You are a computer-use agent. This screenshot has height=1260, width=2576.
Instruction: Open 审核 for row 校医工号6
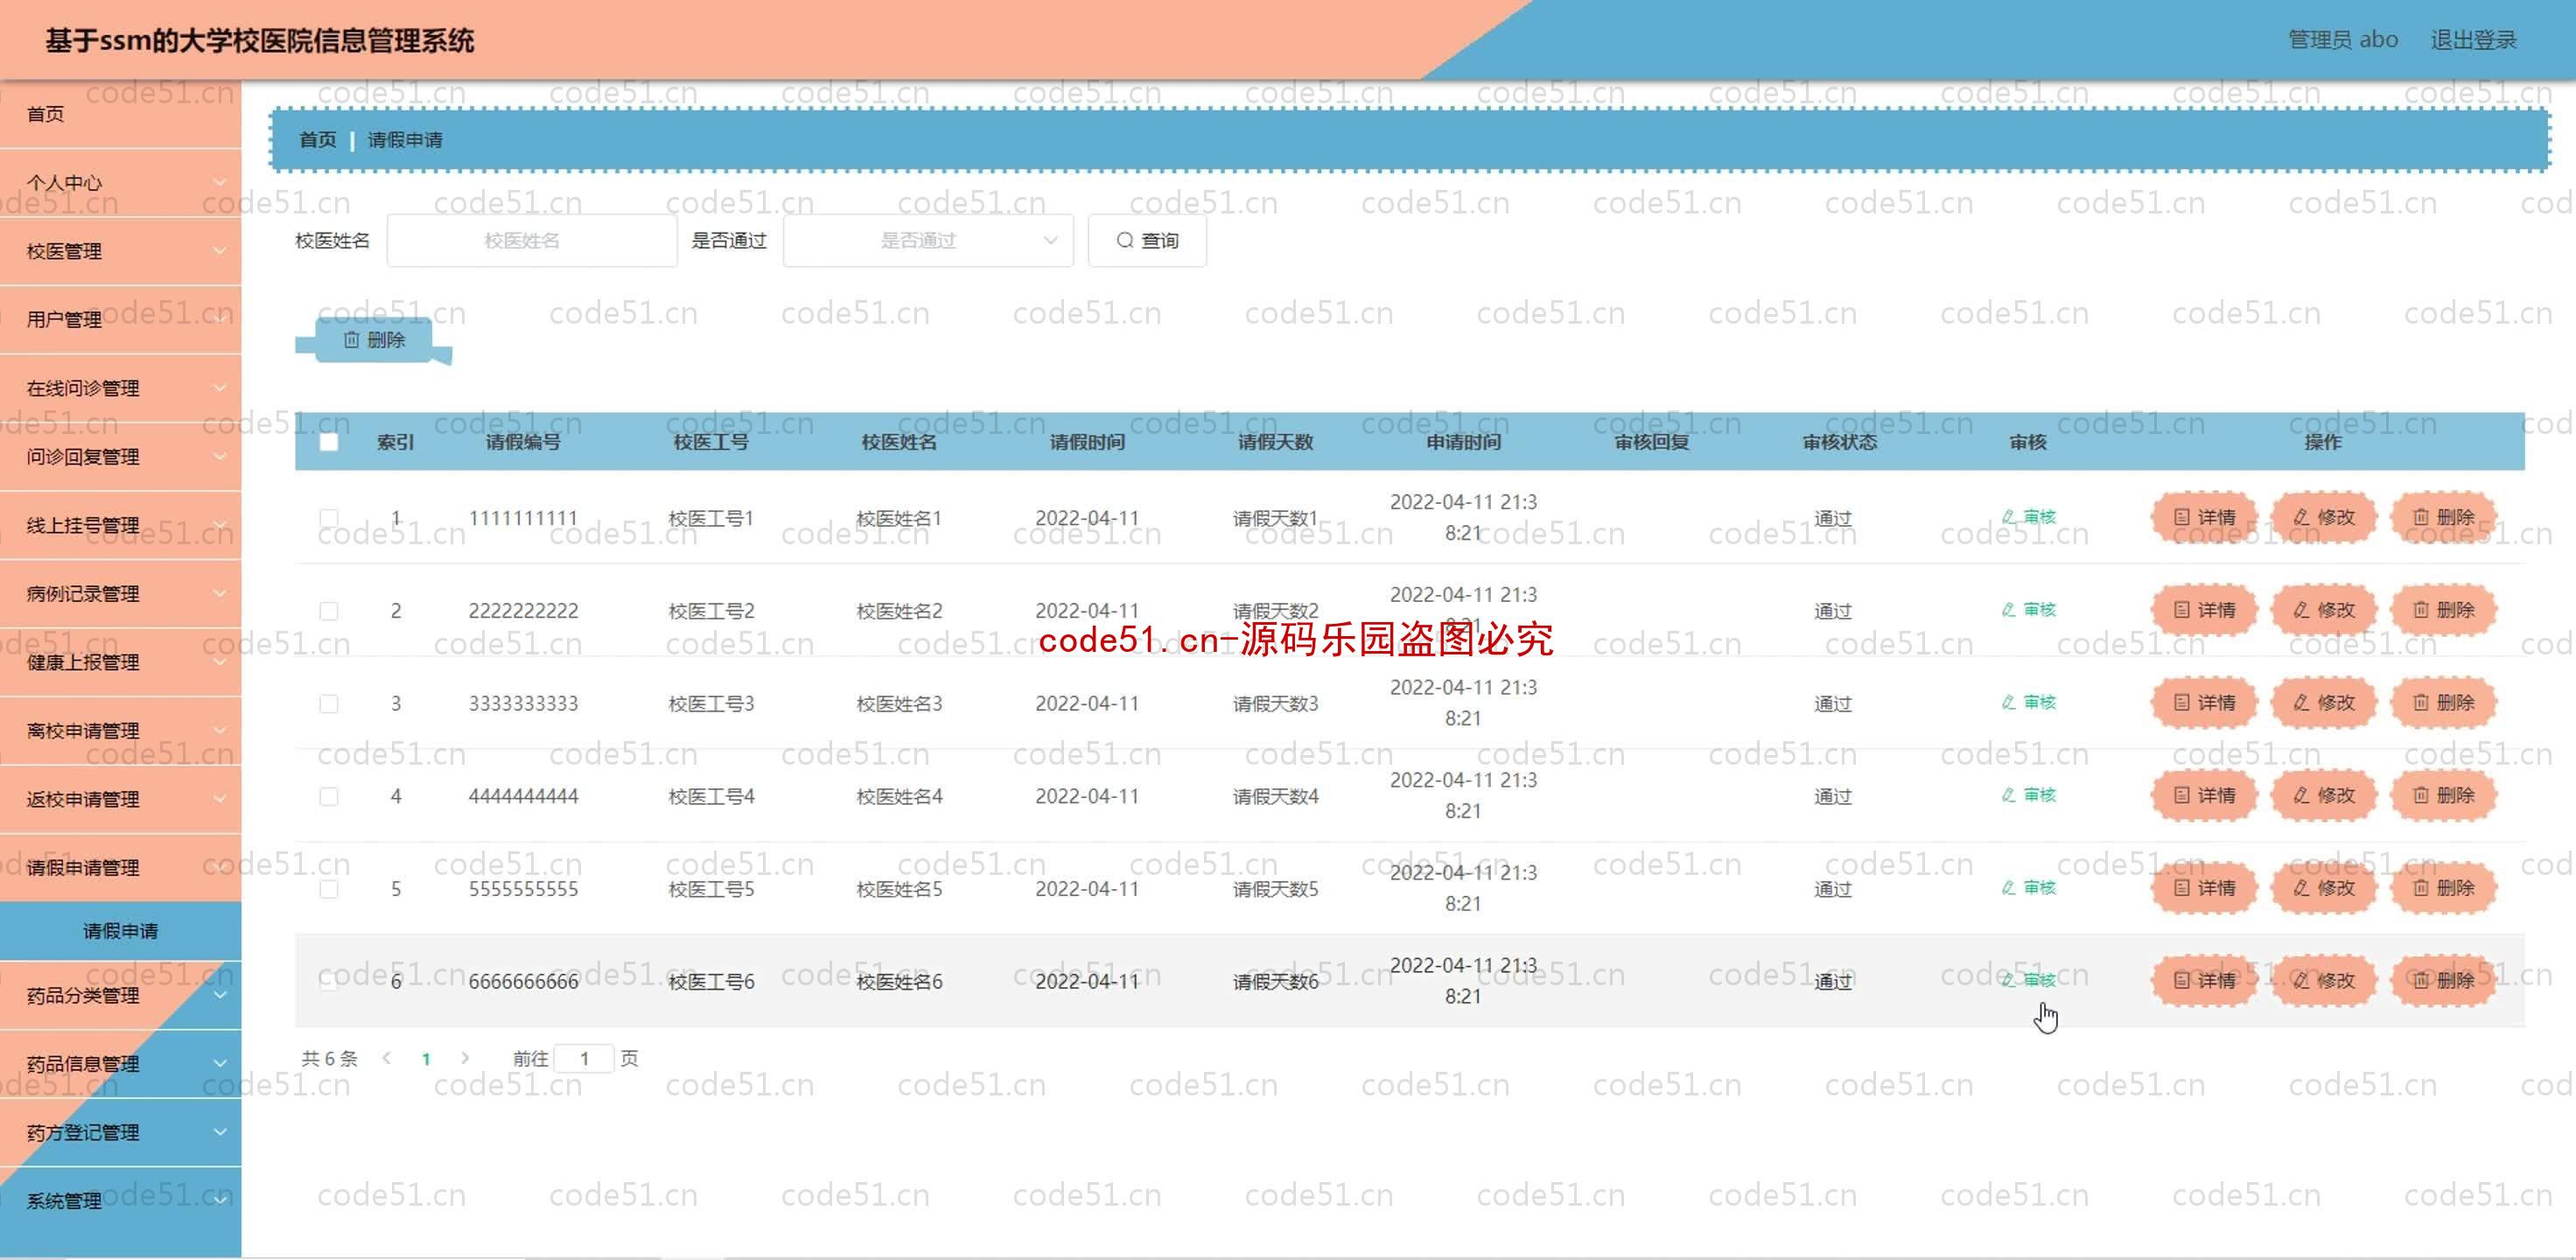click(2029, 980)
